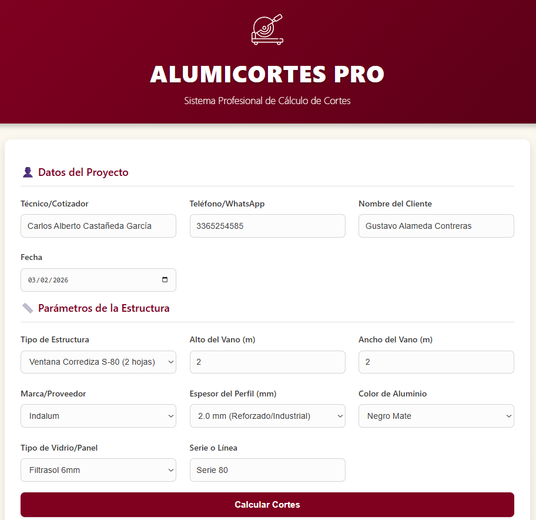Select the month value in the Fecha input
Screen dimensions: 536x520
pos(33,280)
